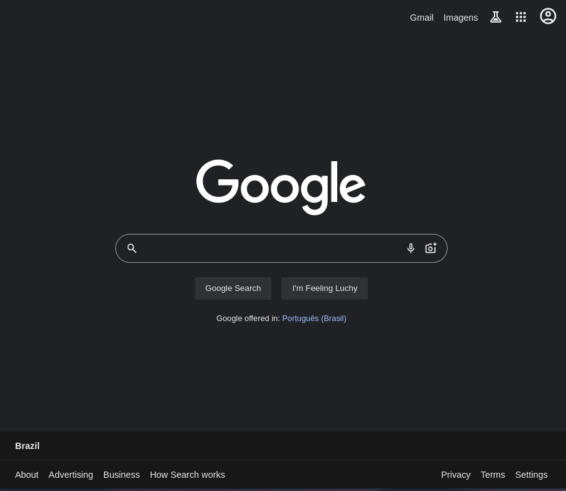Search by image using the camera icon
Viewport: 566px width, 491px height.
pyautogui.click(x=431, y=248)
